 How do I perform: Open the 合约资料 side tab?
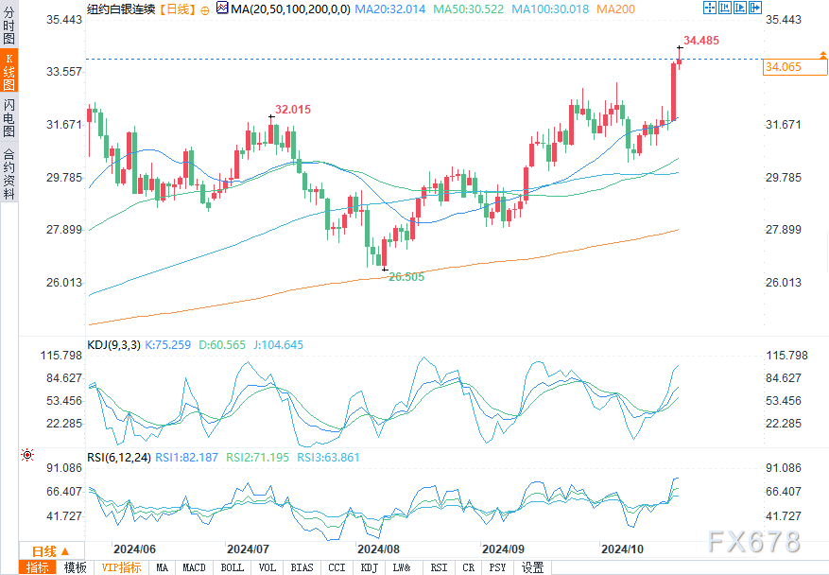[x=9, y=173]
